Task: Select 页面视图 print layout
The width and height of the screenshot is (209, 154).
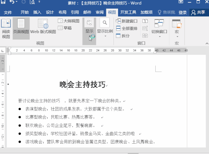Action: [21, 28]
